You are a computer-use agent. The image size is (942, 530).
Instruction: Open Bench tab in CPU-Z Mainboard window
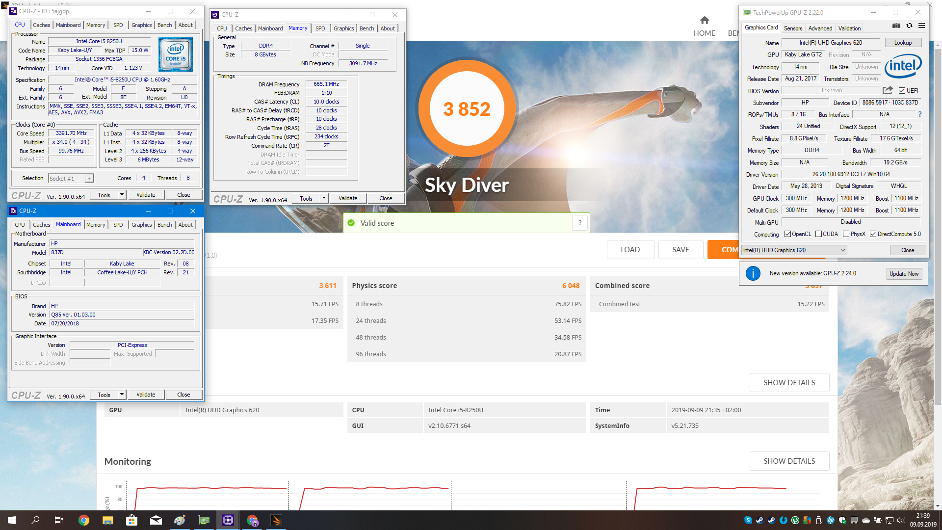[x=164, y=225]
